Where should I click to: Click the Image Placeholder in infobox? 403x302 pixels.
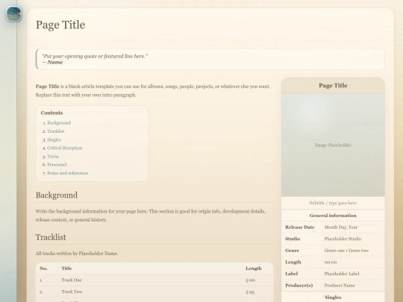(x=333, y=145)
